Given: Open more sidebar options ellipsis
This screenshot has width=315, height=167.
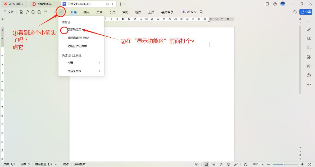Looking at the screenshot, I should (309, 84).
